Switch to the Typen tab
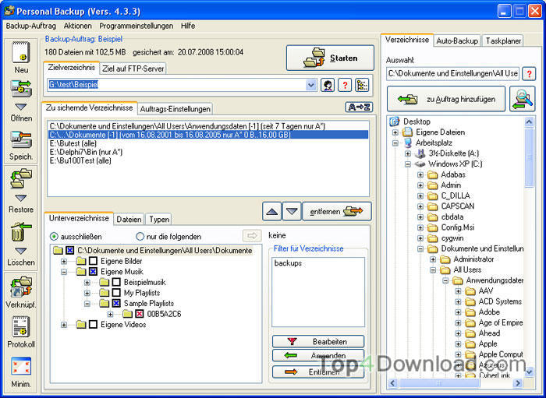Screen dimensions: 546x398 pos(159,220)
